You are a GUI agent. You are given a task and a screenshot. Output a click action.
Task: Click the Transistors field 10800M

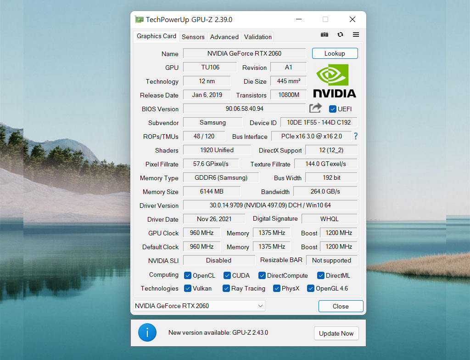click(289, 95)
